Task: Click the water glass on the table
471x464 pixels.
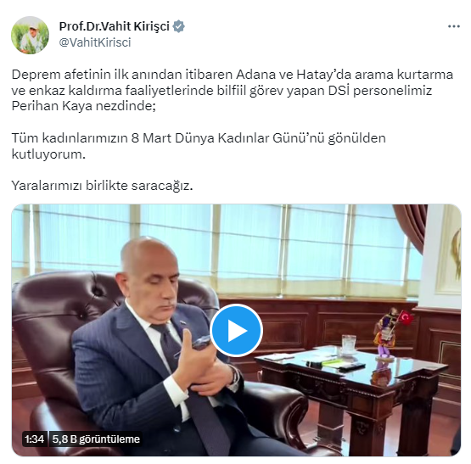Action: point(349,344)
